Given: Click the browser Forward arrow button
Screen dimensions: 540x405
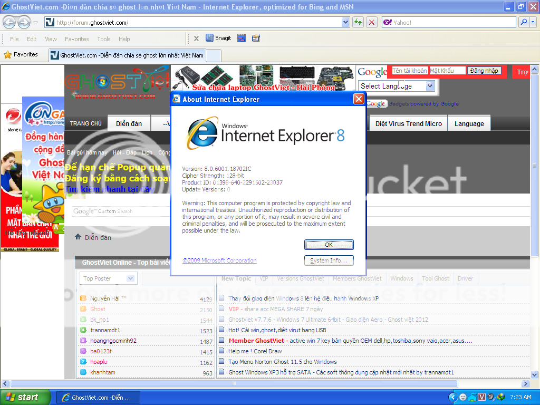Looking at the screenshot, I should click(x=24, y=23).
